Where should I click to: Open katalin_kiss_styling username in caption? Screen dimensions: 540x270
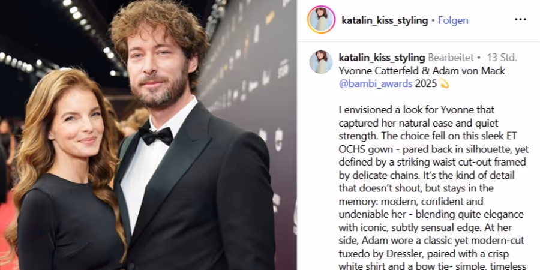(382, 58)
